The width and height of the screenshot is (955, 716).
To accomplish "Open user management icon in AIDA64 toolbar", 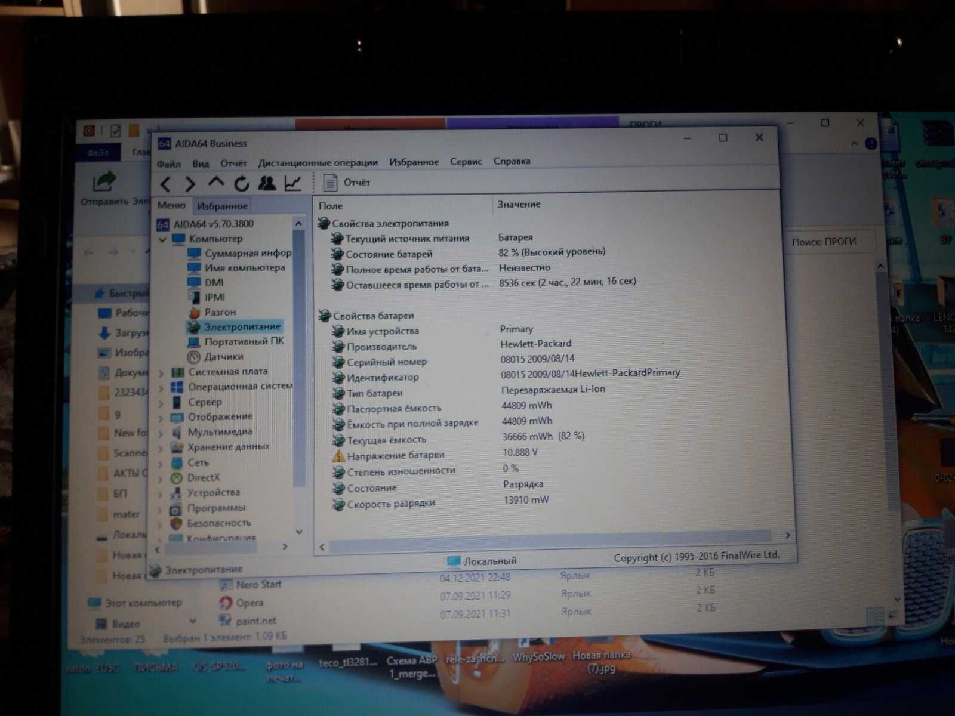I will 267,183.
